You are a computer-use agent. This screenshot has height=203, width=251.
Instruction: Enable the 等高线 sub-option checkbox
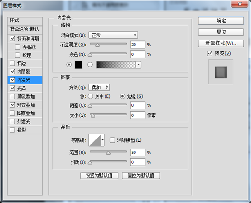18,47
